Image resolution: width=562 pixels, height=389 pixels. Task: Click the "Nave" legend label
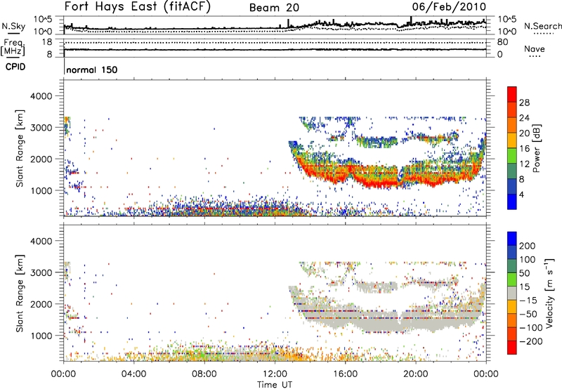click(x=535, y=48)
